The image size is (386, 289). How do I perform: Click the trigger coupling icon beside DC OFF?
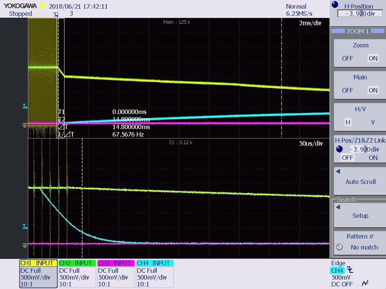tap(365, 283)
